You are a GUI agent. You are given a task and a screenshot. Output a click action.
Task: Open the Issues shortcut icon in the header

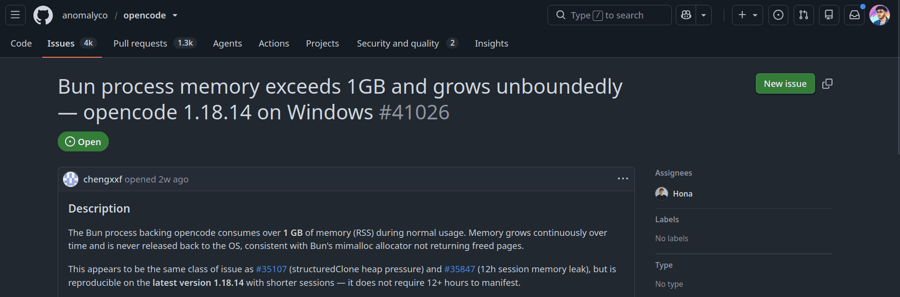point(778,15)
